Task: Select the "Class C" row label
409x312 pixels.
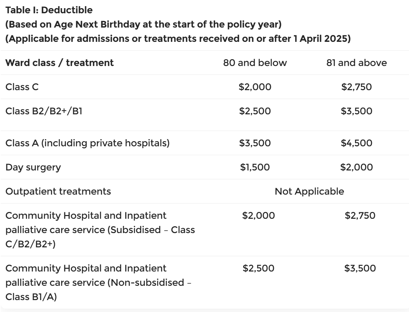Action: (x=22, y=87)
